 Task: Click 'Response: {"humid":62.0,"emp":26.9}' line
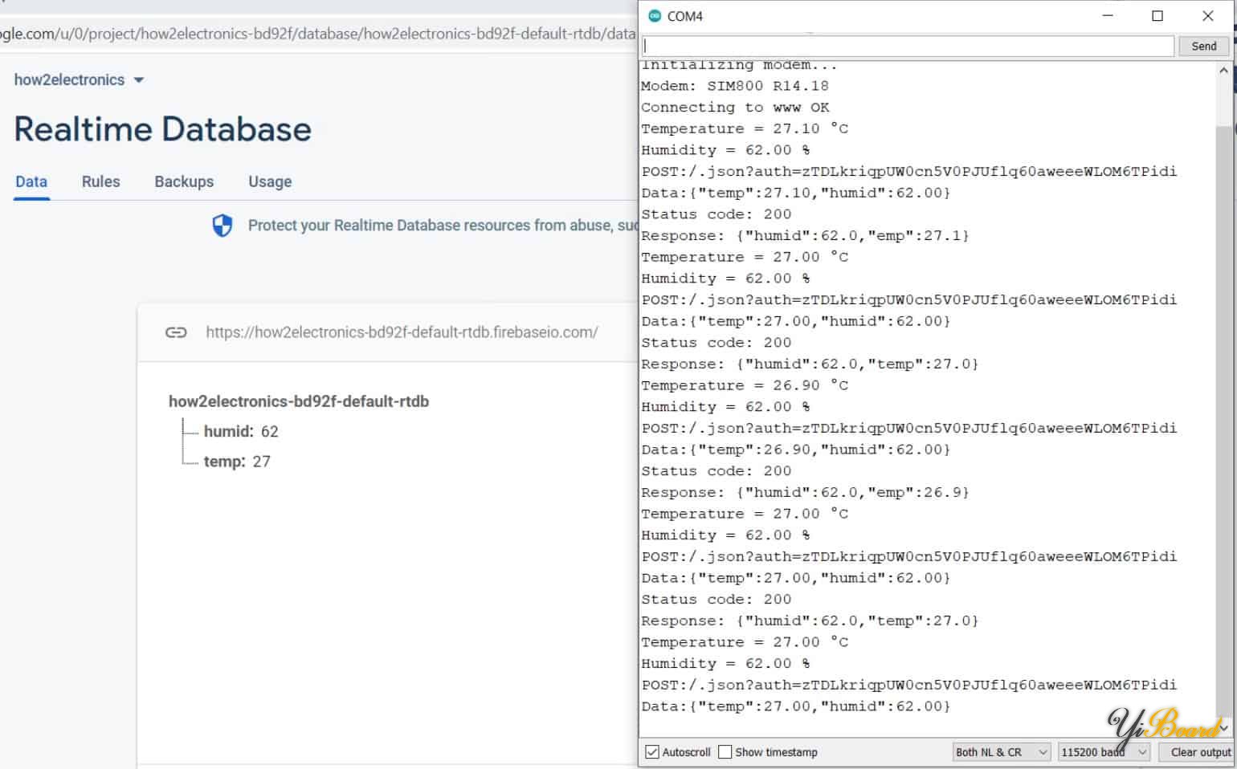[x=806, y=493]
